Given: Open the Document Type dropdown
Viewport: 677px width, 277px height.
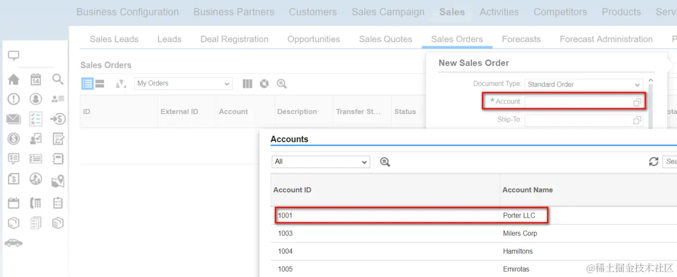Looking at the screenshot, I should coord(637,85).
